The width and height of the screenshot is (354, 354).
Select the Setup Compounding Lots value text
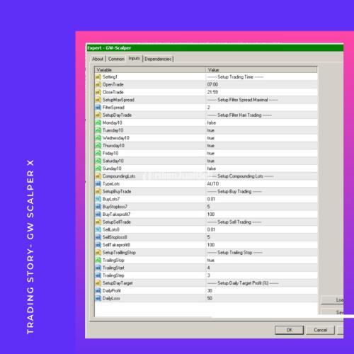(240, 176)
